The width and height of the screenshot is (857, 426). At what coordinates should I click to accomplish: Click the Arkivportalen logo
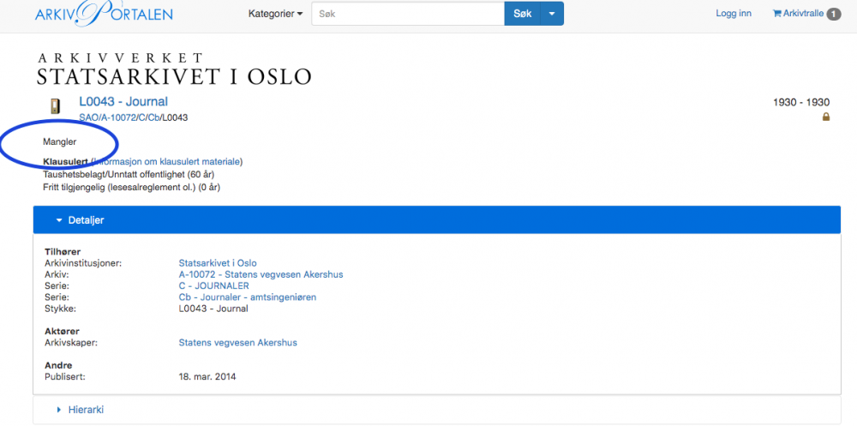pyautogui.click(x=104, y=14)
